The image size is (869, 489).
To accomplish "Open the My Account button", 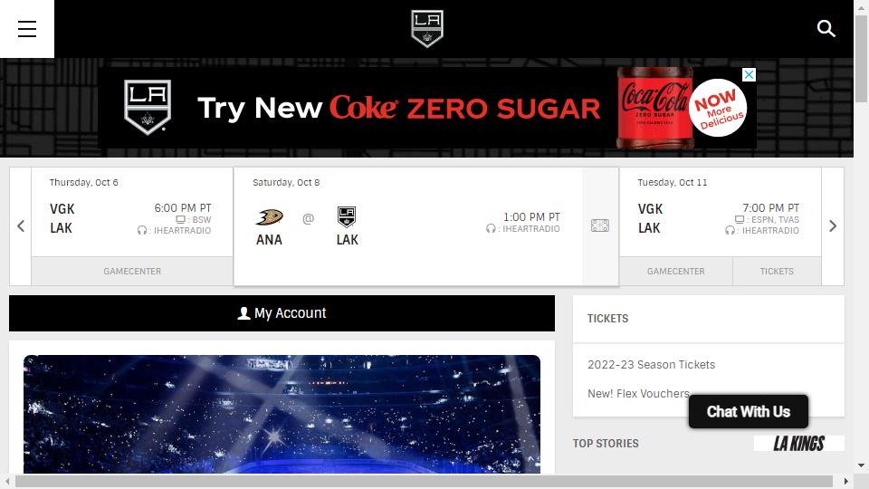I will 282,313.
